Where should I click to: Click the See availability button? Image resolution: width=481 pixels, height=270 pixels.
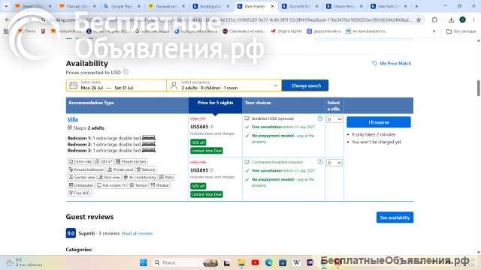(395, 217)
